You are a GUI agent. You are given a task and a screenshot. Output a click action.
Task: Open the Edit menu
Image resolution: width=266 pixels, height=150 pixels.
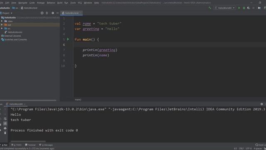pyautogui.click(x=7, y=3)
